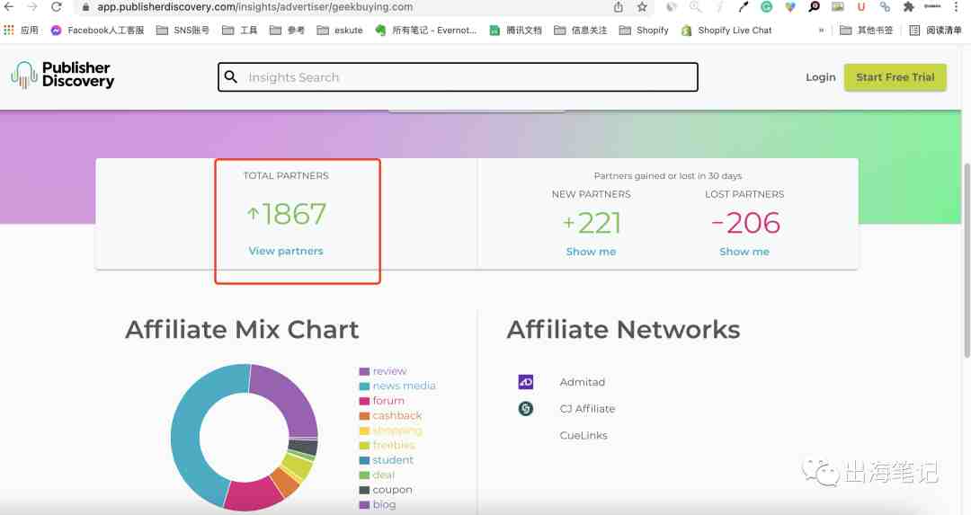The width and height of the screenshot is (971, 515).
Task: Open the Chrome three-dot menu
Action: (956, 7)
